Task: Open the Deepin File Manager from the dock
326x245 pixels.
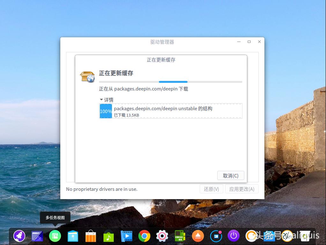Action: [x=73, y=236]
